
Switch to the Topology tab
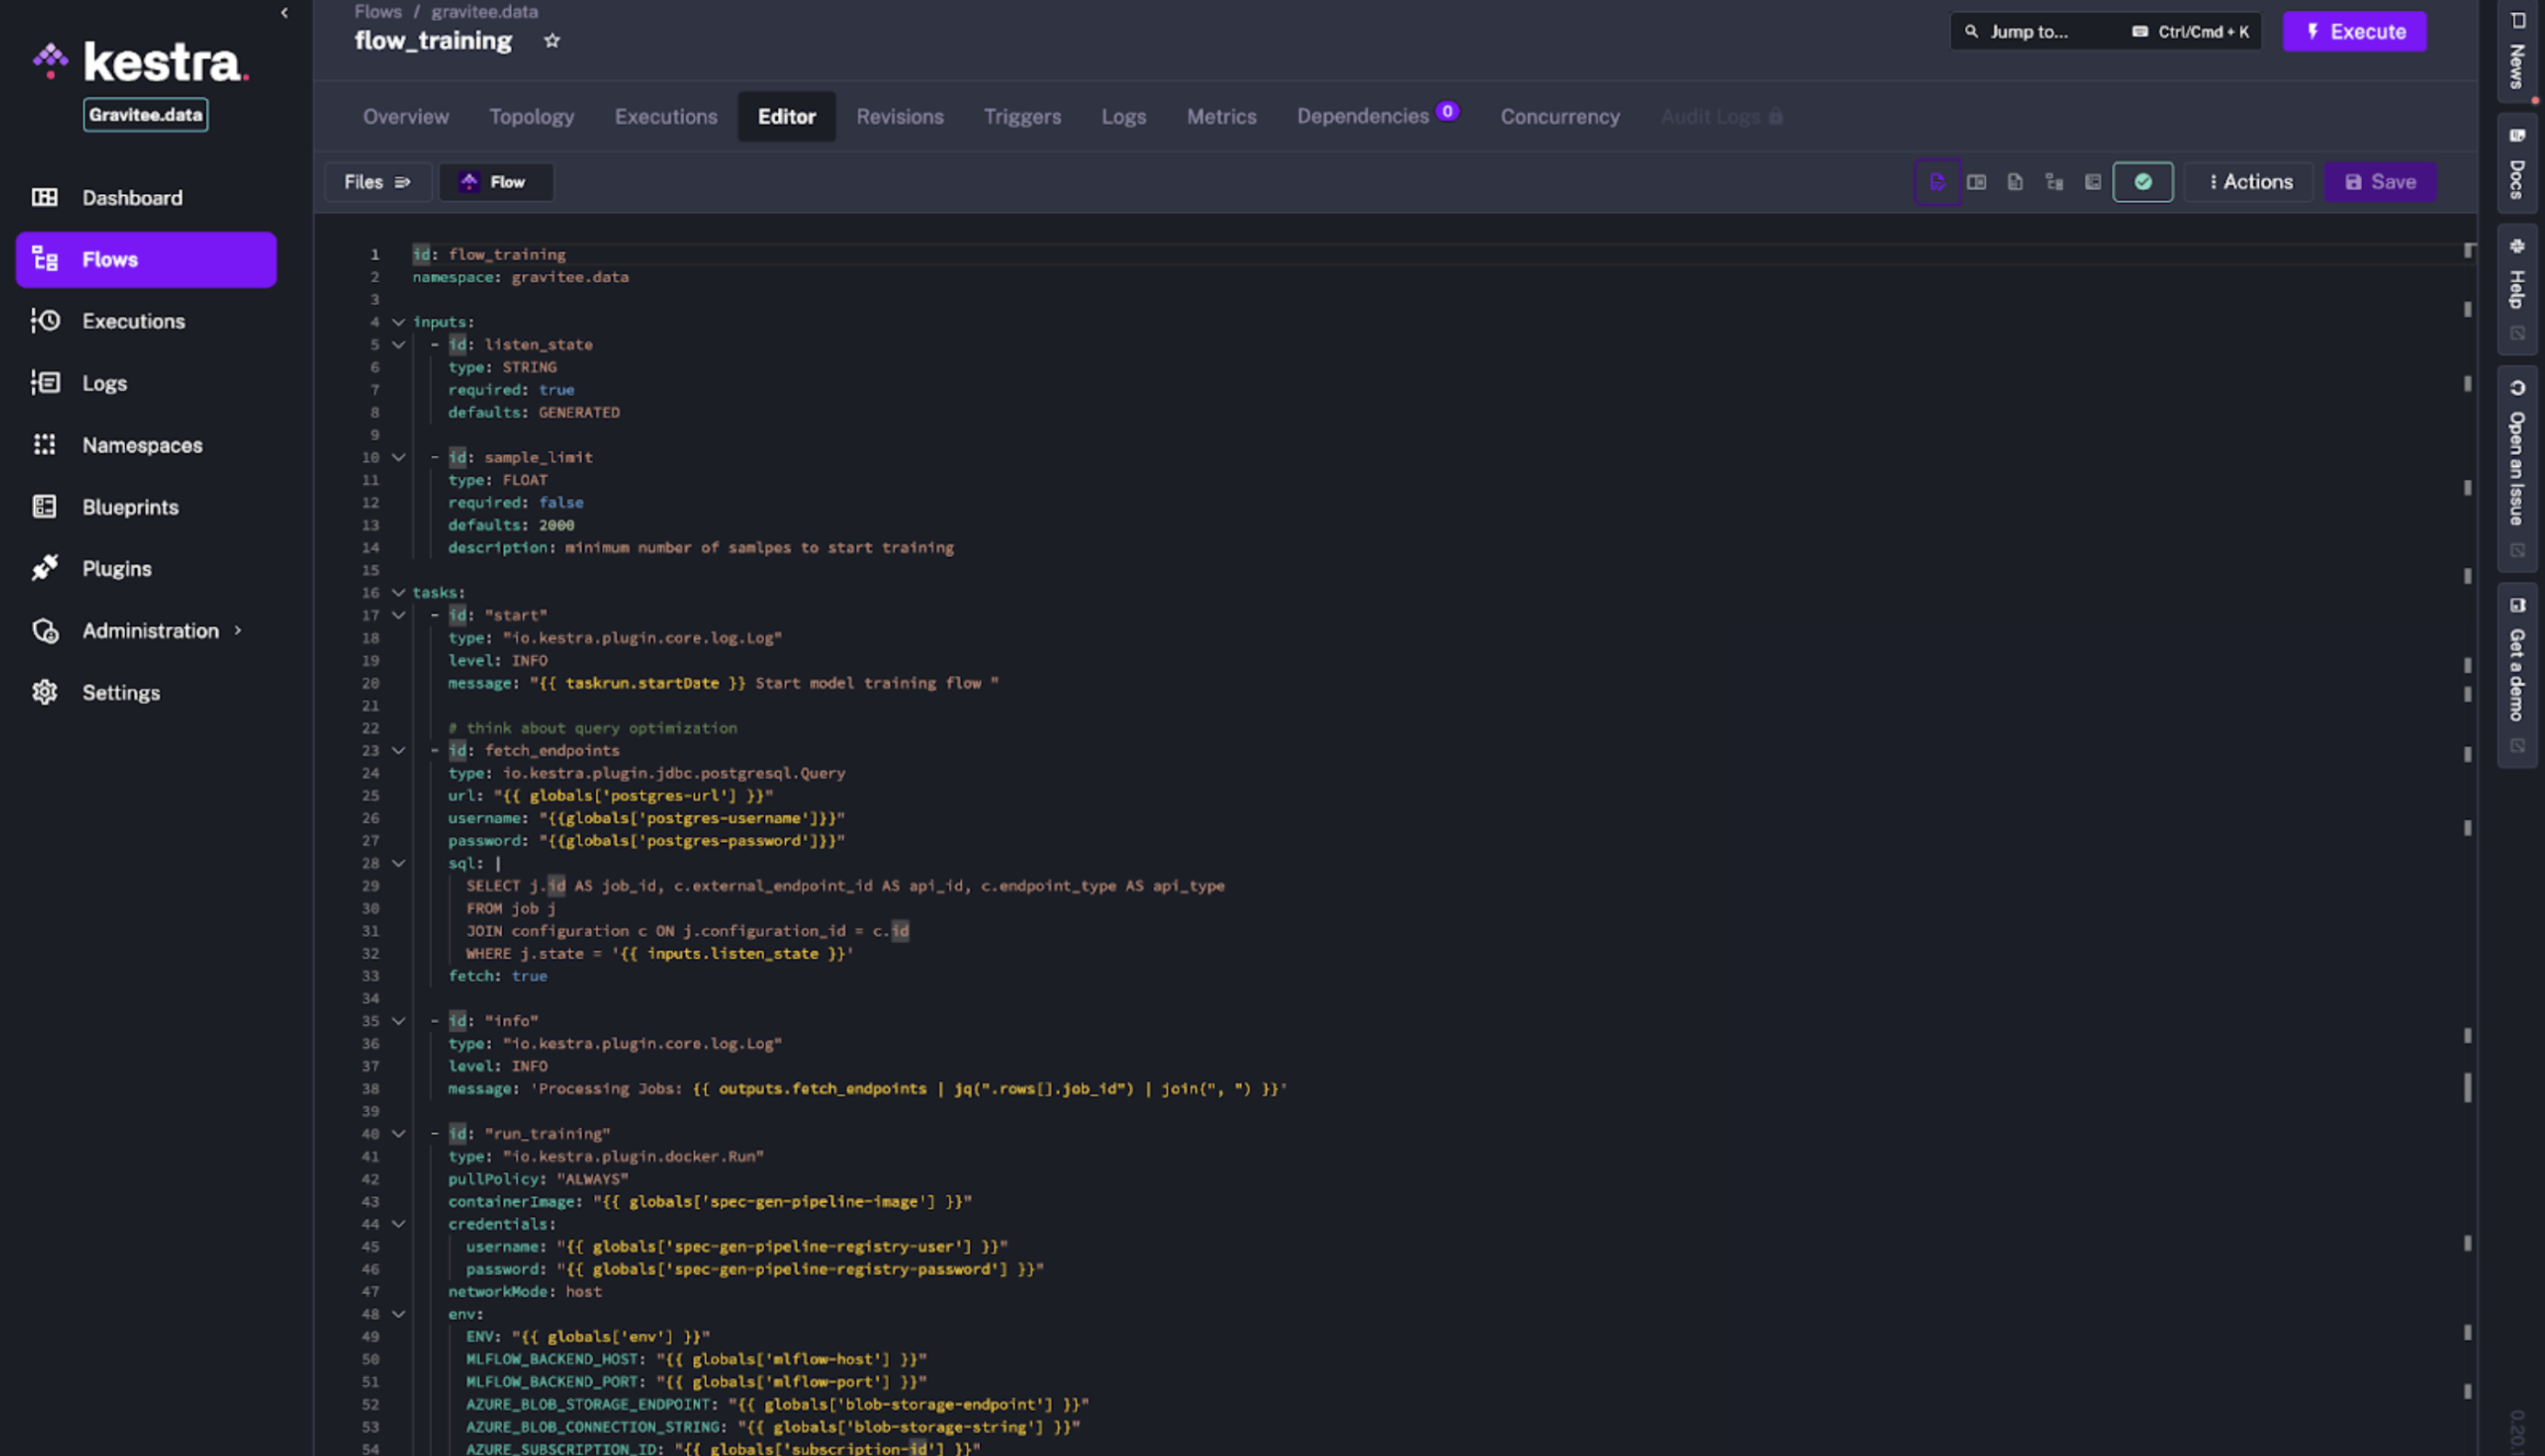coord(531,117)
